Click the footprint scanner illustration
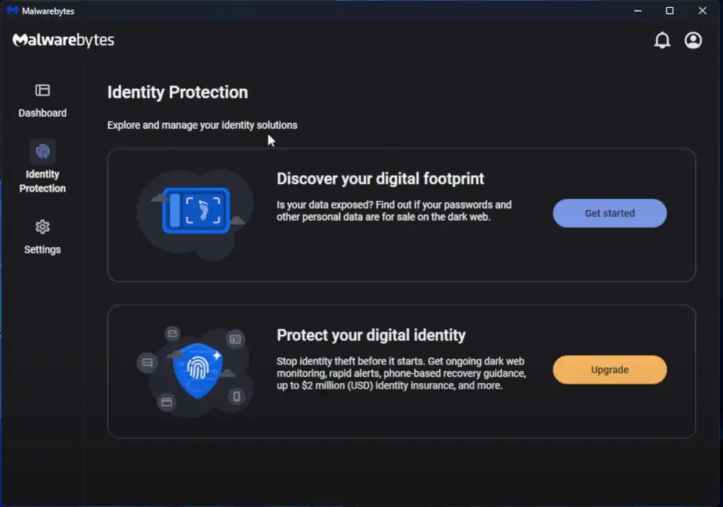 (195, 210)
